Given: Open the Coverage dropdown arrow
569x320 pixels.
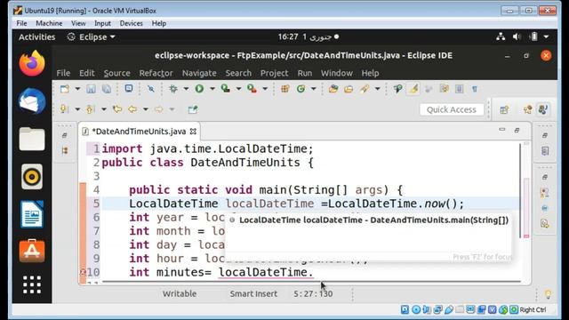Looking at the screenshot, I should (x=238, y=89).
